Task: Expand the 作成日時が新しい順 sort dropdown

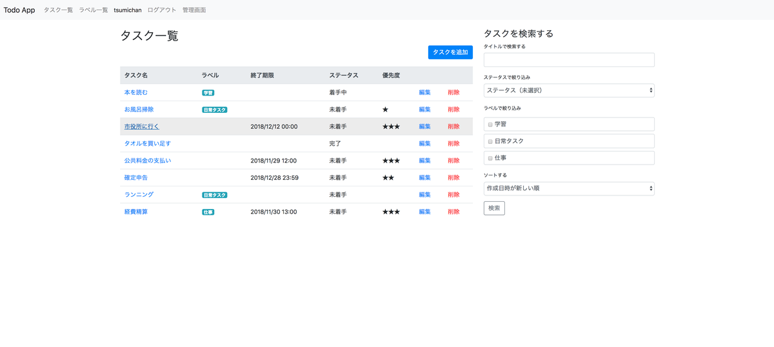Action: [x=568, y=188]
